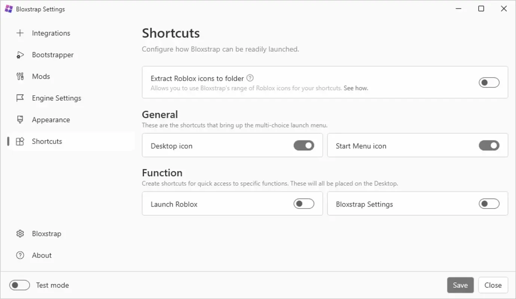Disable the Desktop icon shortcut
Screen dimensions: 516x299
click(304, 145)
